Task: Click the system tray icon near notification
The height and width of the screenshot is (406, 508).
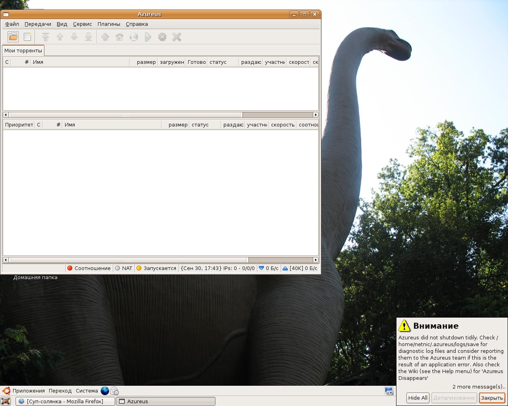Action: [389, 391]
